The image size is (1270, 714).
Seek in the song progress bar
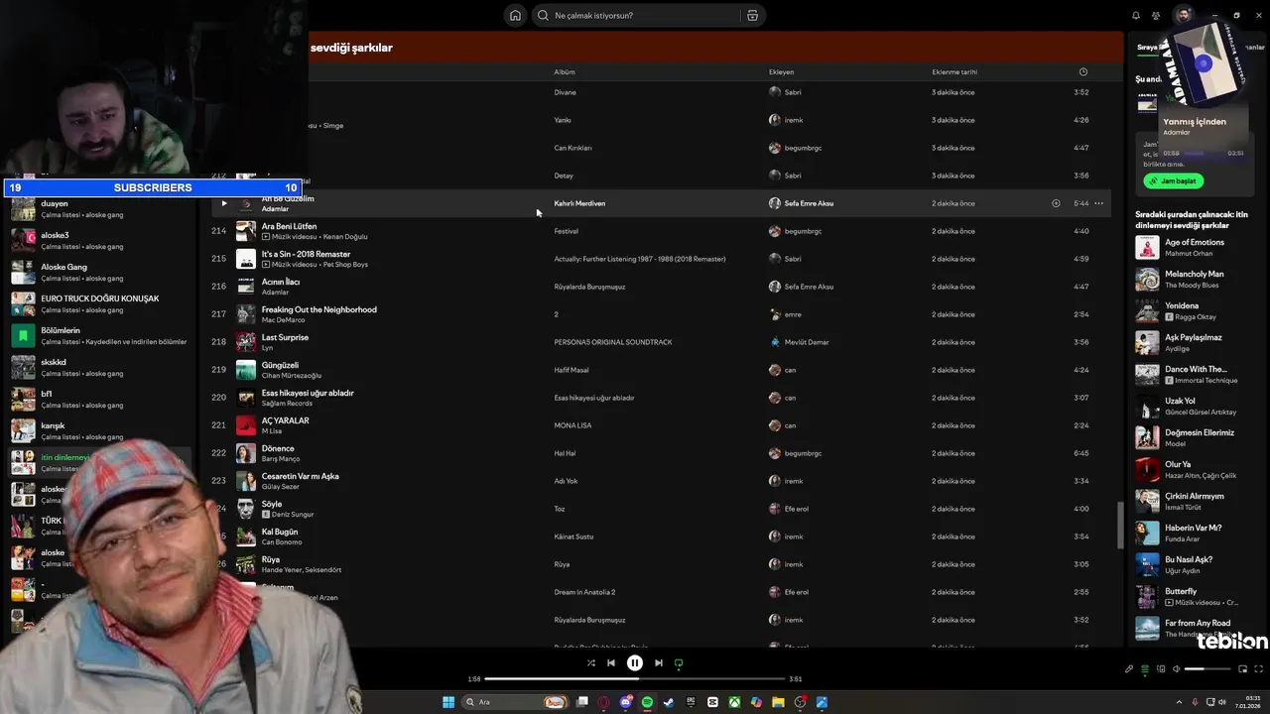pyautogui.click(x=635, y=679)
